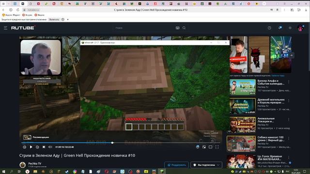The width and height of the screenshot is (310, 174).
Task: Enter fullscreen mode
Action: coord(217,147)
